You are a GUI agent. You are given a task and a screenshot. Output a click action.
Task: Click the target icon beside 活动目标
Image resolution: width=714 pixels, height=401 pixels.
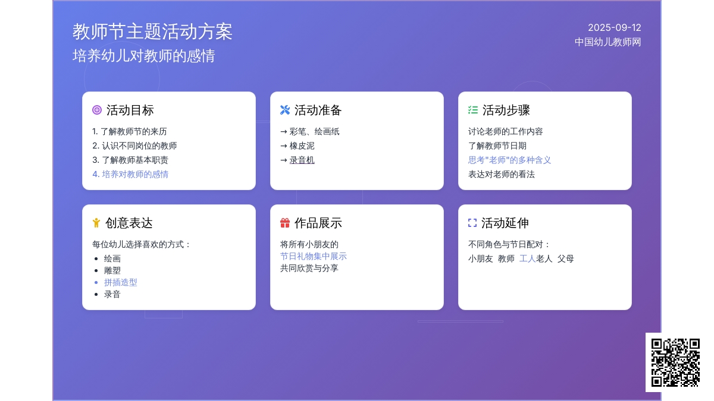pyautogui.click(x=97, y=110)
